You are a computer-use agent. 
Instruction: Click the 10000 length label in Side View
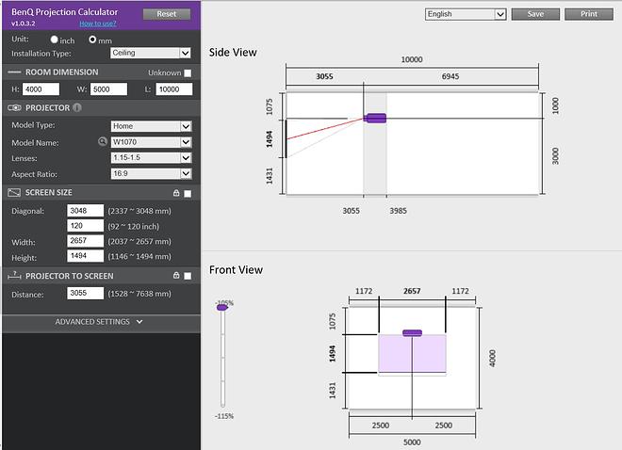pos(412,59)
